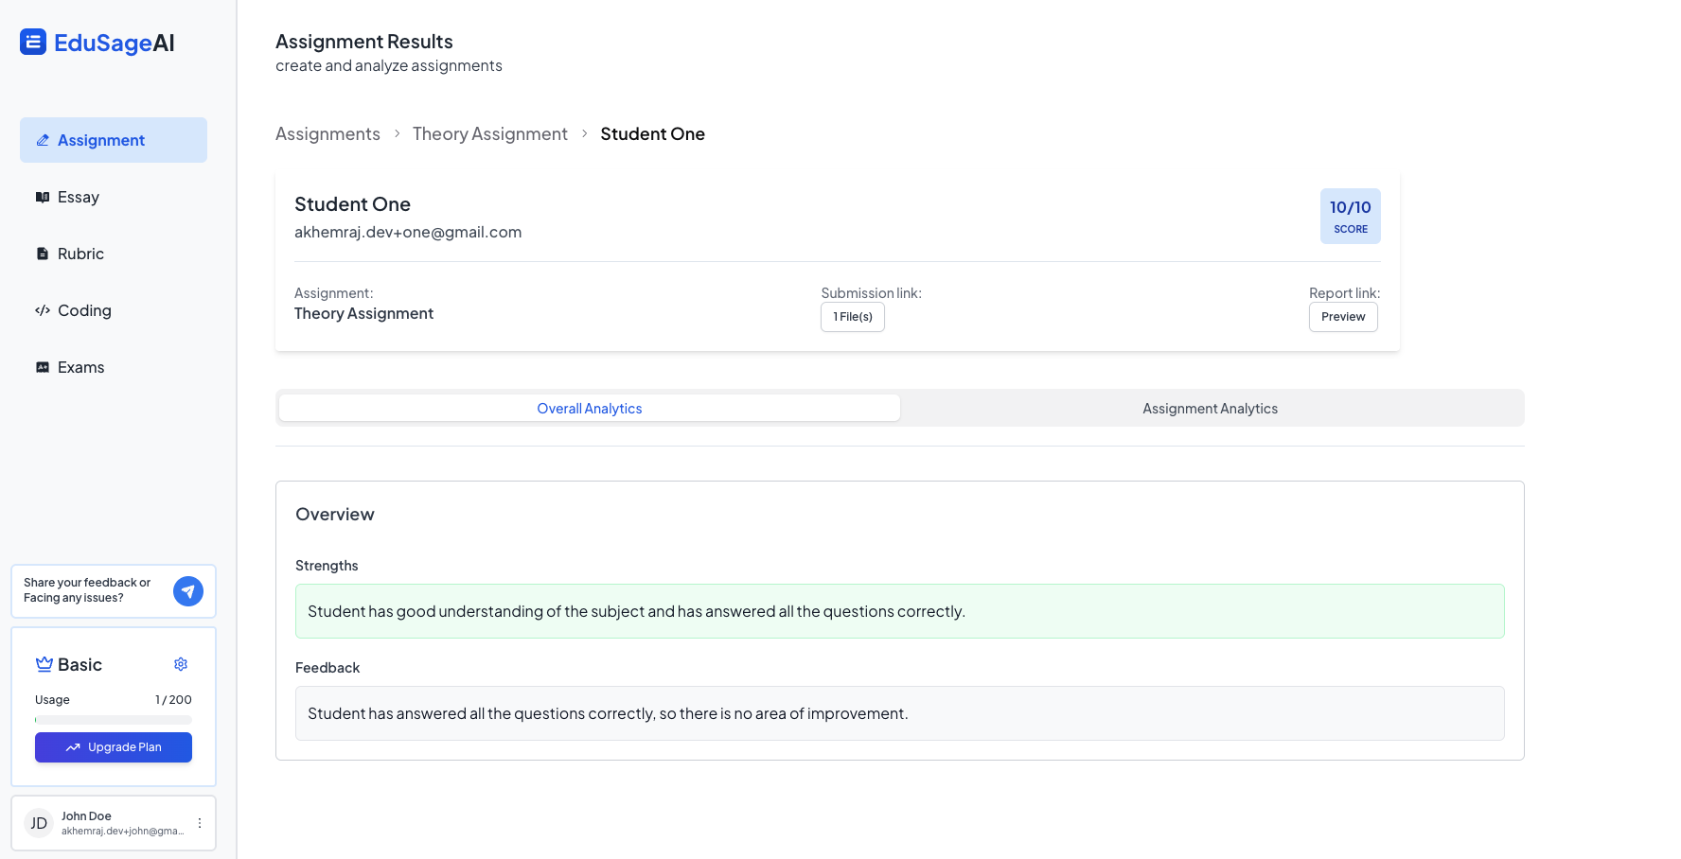Open the 1 File(s) submission link
This screenshot has width=1681, height=859.
tap(853, 317)
